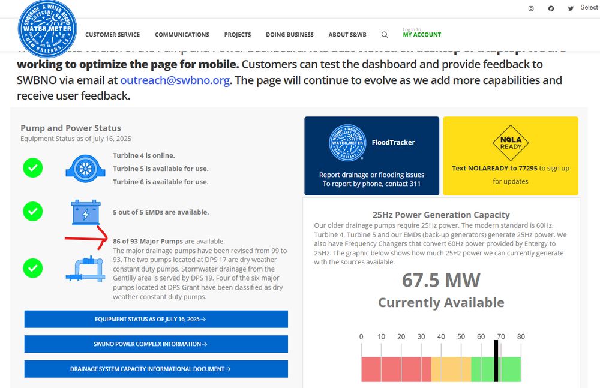Log in to My Account
The image size is (600, 388).
pos(422,33)
